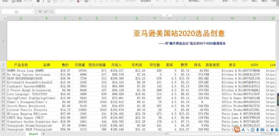This screenshot has height=136, width=279.
Task: Click the blue subtitle about 50个ASIN数据报告
Action: click(x=192, y=44)
